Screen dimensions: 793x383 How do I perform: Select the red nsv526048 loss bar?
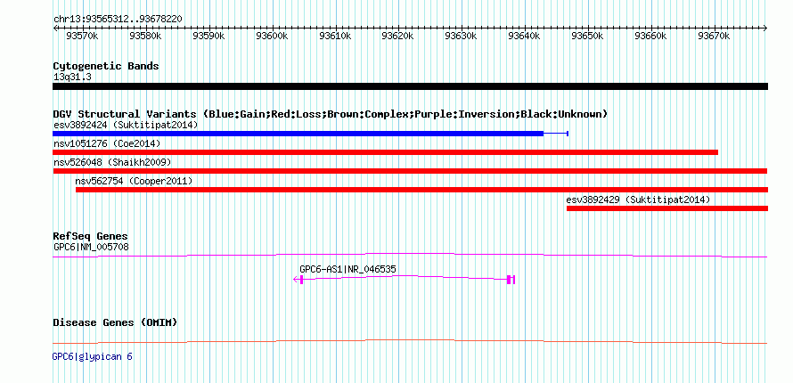(x=410, y=171)
